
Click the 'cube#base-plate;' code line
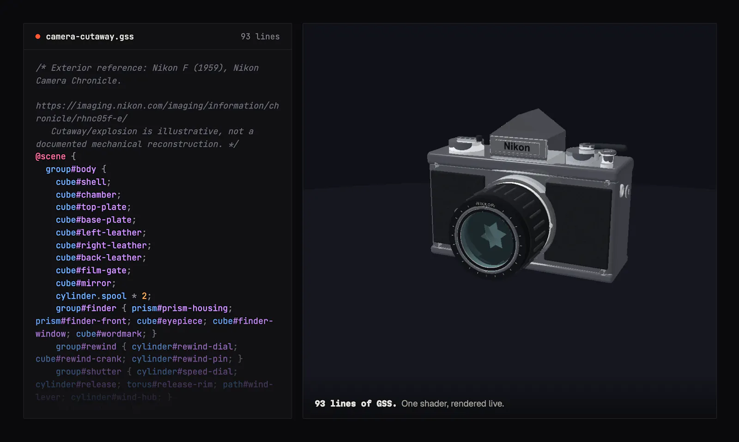(96, 220)
